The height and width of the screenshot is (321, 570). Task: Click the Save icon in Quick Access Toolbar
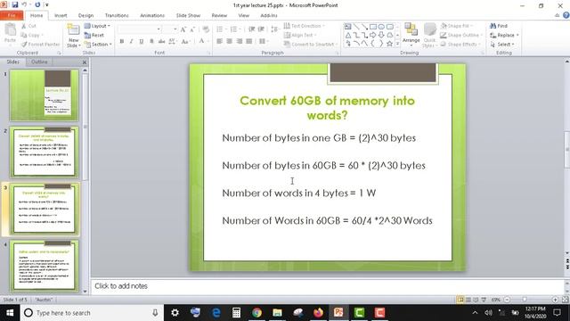click(15, 4)
